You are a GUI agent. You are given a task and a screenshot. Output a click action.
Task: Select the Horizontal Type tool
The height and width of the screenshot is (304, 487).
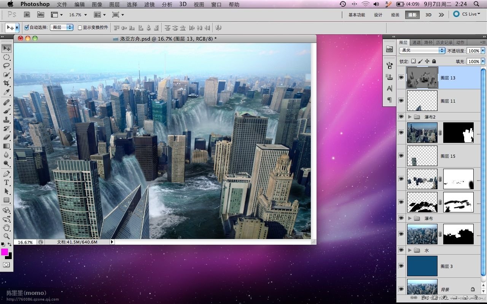pyautogui.click(x=6, y=182)
